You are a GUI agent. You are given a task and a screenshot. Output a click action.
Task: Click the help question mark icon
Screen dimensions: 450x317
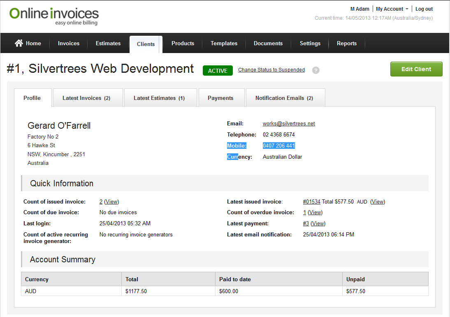[x=315, y=70]
